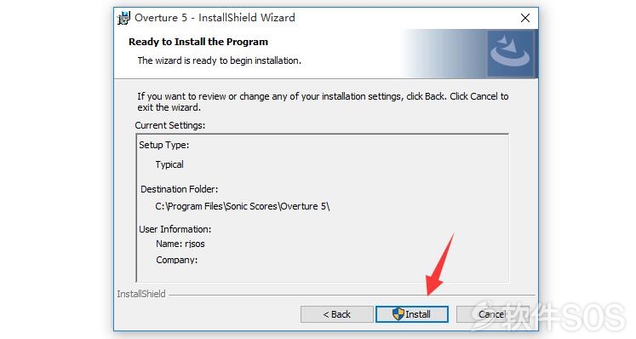
Task: Click the 'User Information:' label
Action: (175, 229)
